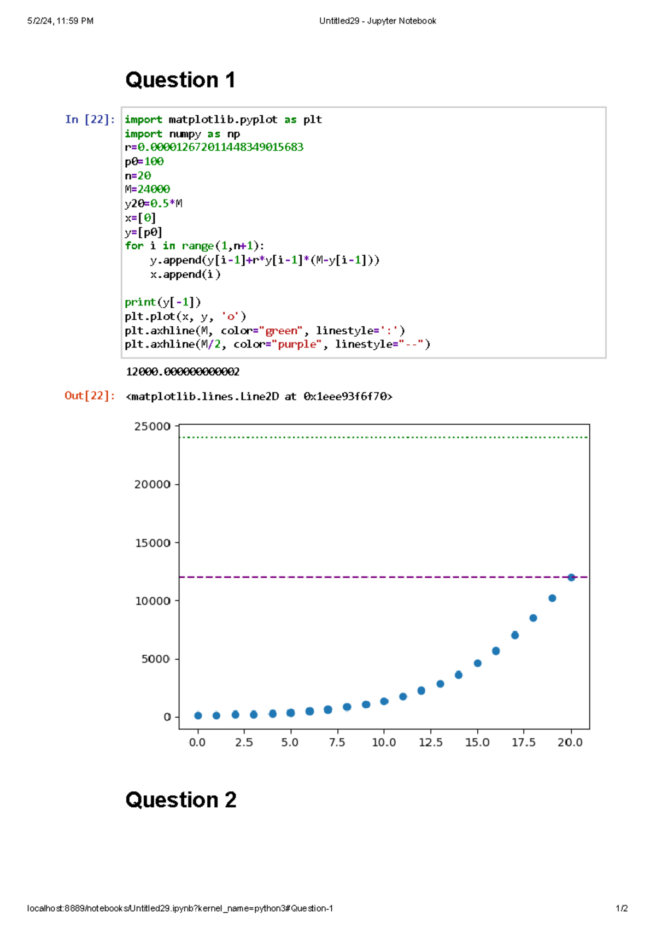Click the 'In [22]:' cell prompt

(x=90, y=119)
